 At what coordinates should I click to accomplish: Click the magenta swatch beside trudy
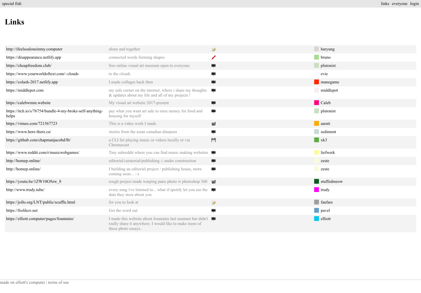click(x=316, y=190)
